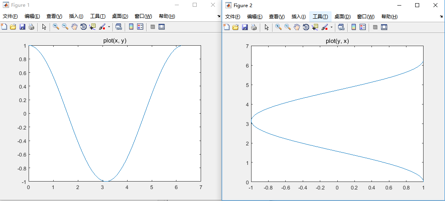Click dock arrow at Figure 1 menu bar end
This screenshot has height=201, width=445.
pyautogui.click(x=219, y=16)
